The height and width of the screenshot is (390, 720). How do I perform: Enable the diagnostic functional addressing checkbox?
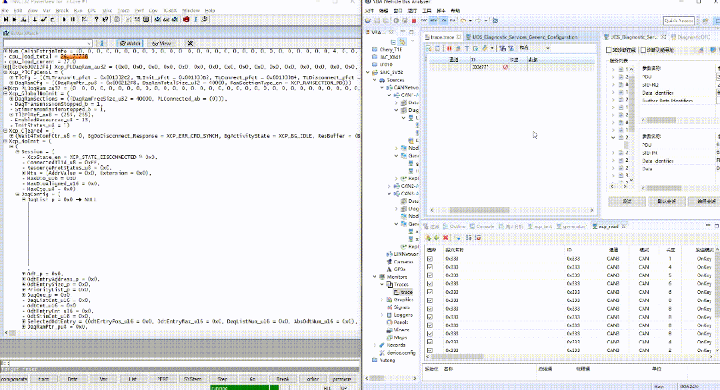click(x=643, y=49)
